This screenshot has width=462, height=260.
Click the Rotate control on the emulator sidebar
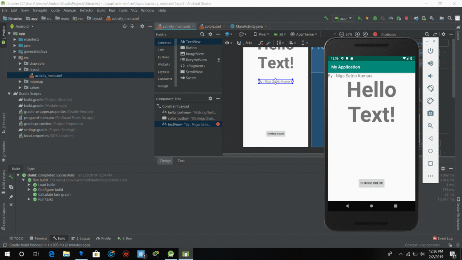(x=430, y=88)
